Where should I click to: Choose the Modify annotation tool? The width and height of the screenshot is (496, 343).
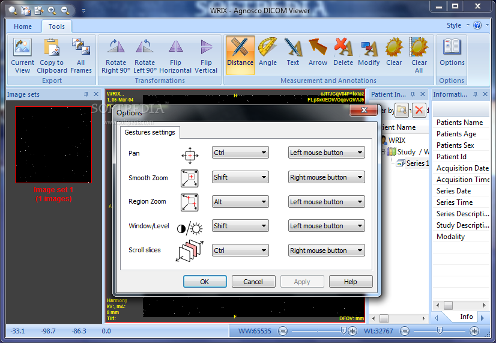[369, 52]
